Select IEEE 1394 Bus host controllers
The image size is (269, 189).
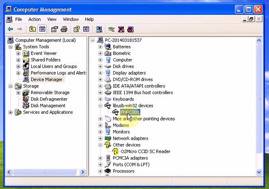143,92
